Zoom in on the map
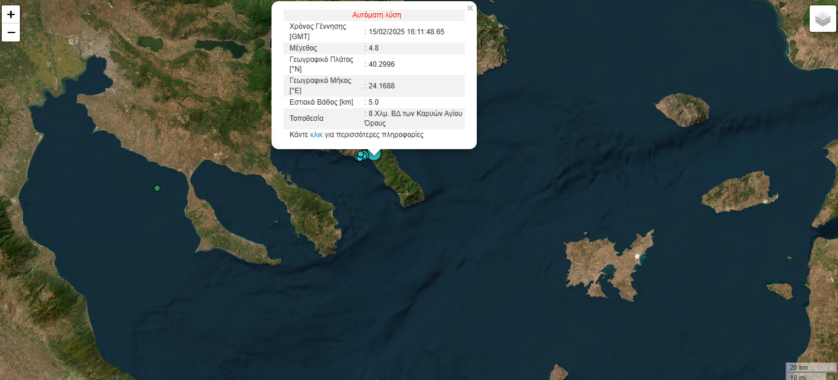Viewport: 838px width, 380px height. pos(11,14)
